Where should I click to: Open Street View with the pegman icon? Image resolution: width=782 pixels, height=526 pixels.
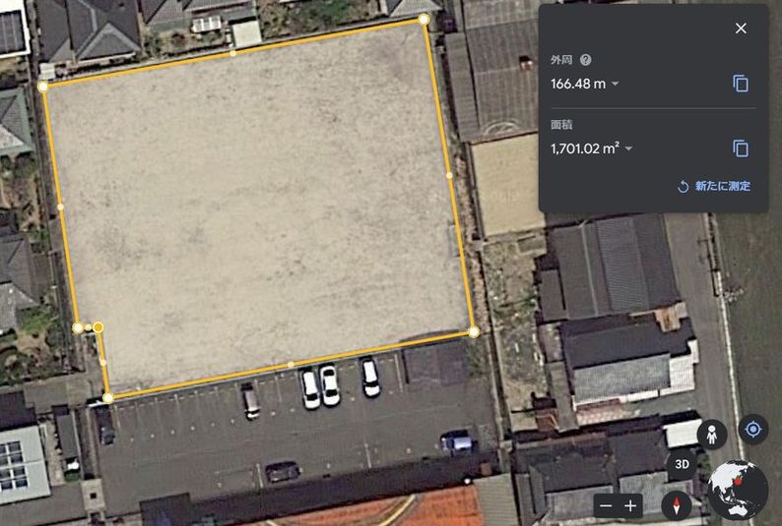click(712, 435)
